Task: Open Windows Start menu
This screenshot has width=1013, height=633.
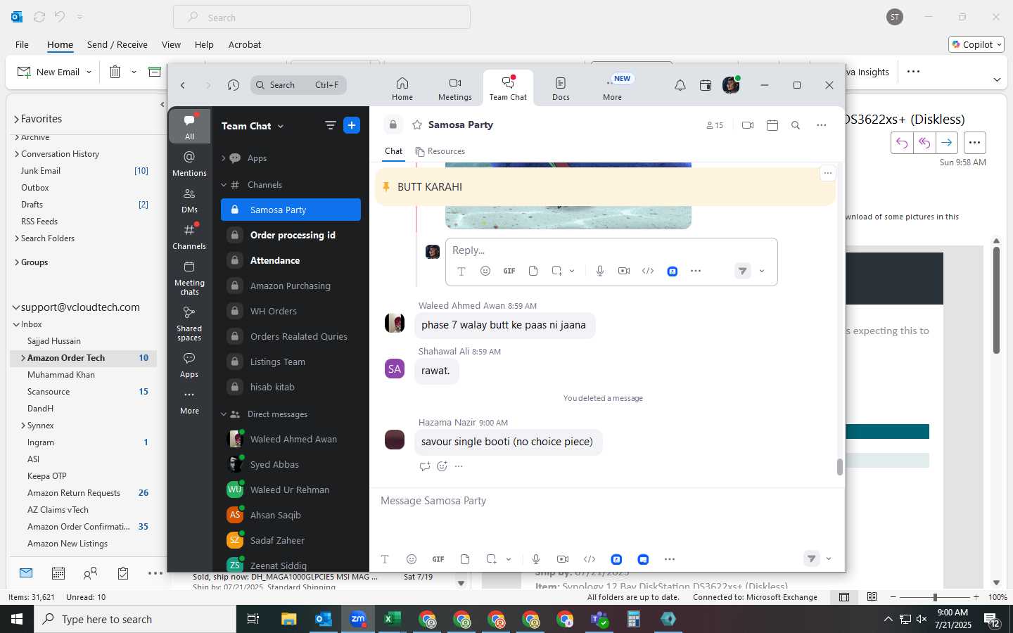Action: pyautogui.click(x=17, y=619)
